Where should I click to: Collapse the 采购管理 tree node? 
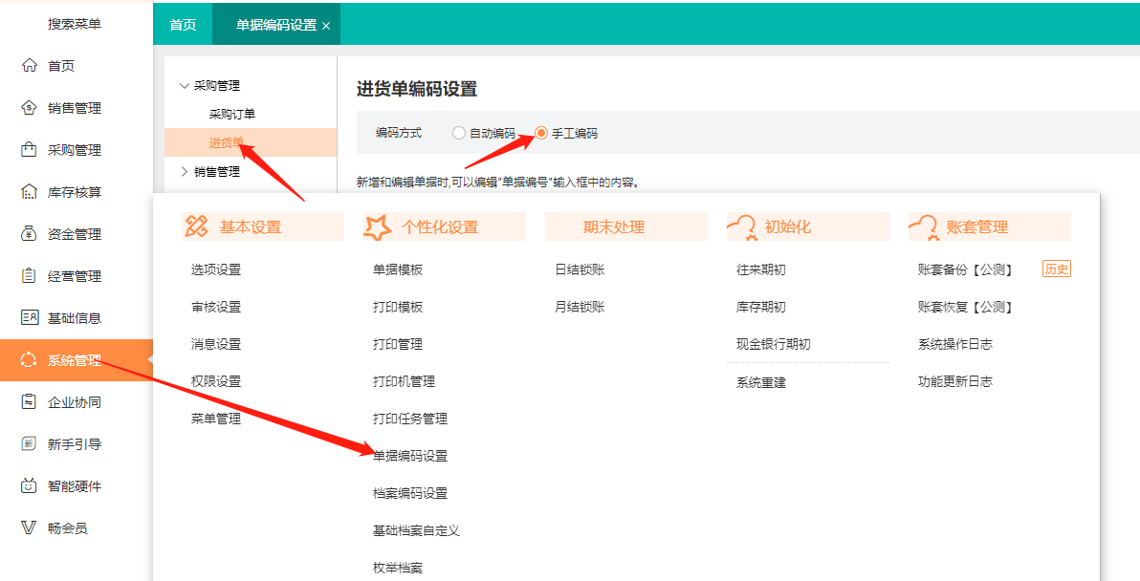pyautogui.click(x=185, y=86)
